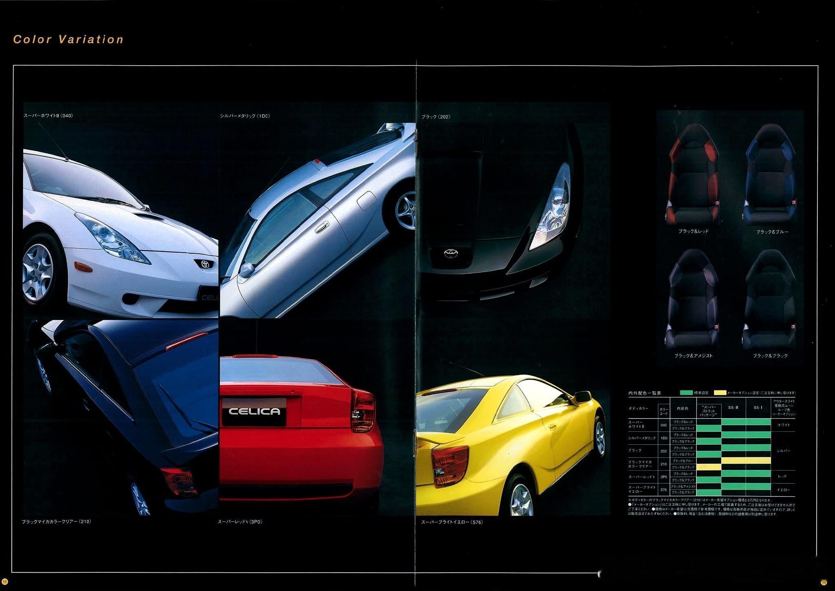Click the seat caption "ブラック&ブラック"
The image size is (835, 591).
coord(771,356)
